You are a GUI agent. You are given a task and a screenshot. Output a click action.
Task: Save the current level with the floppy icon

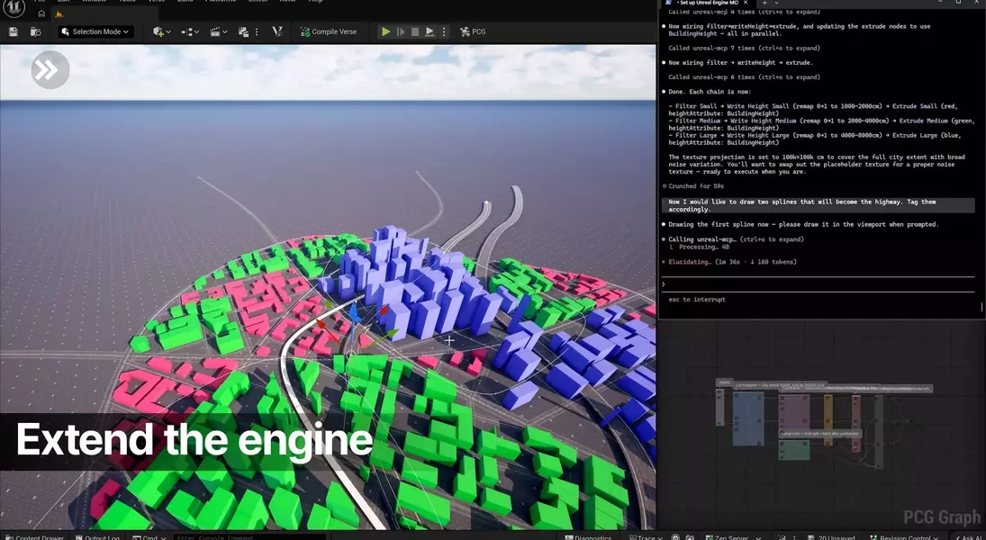pyautogui.click(x=14, y=31)
